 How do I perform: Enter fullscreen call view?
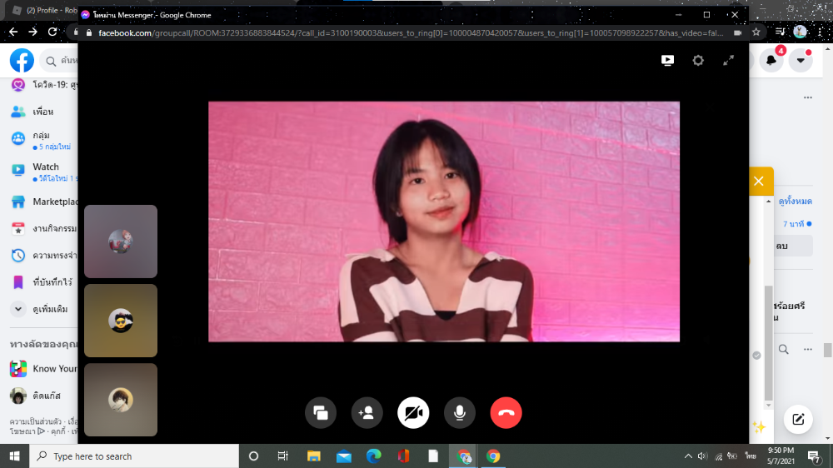728,61
